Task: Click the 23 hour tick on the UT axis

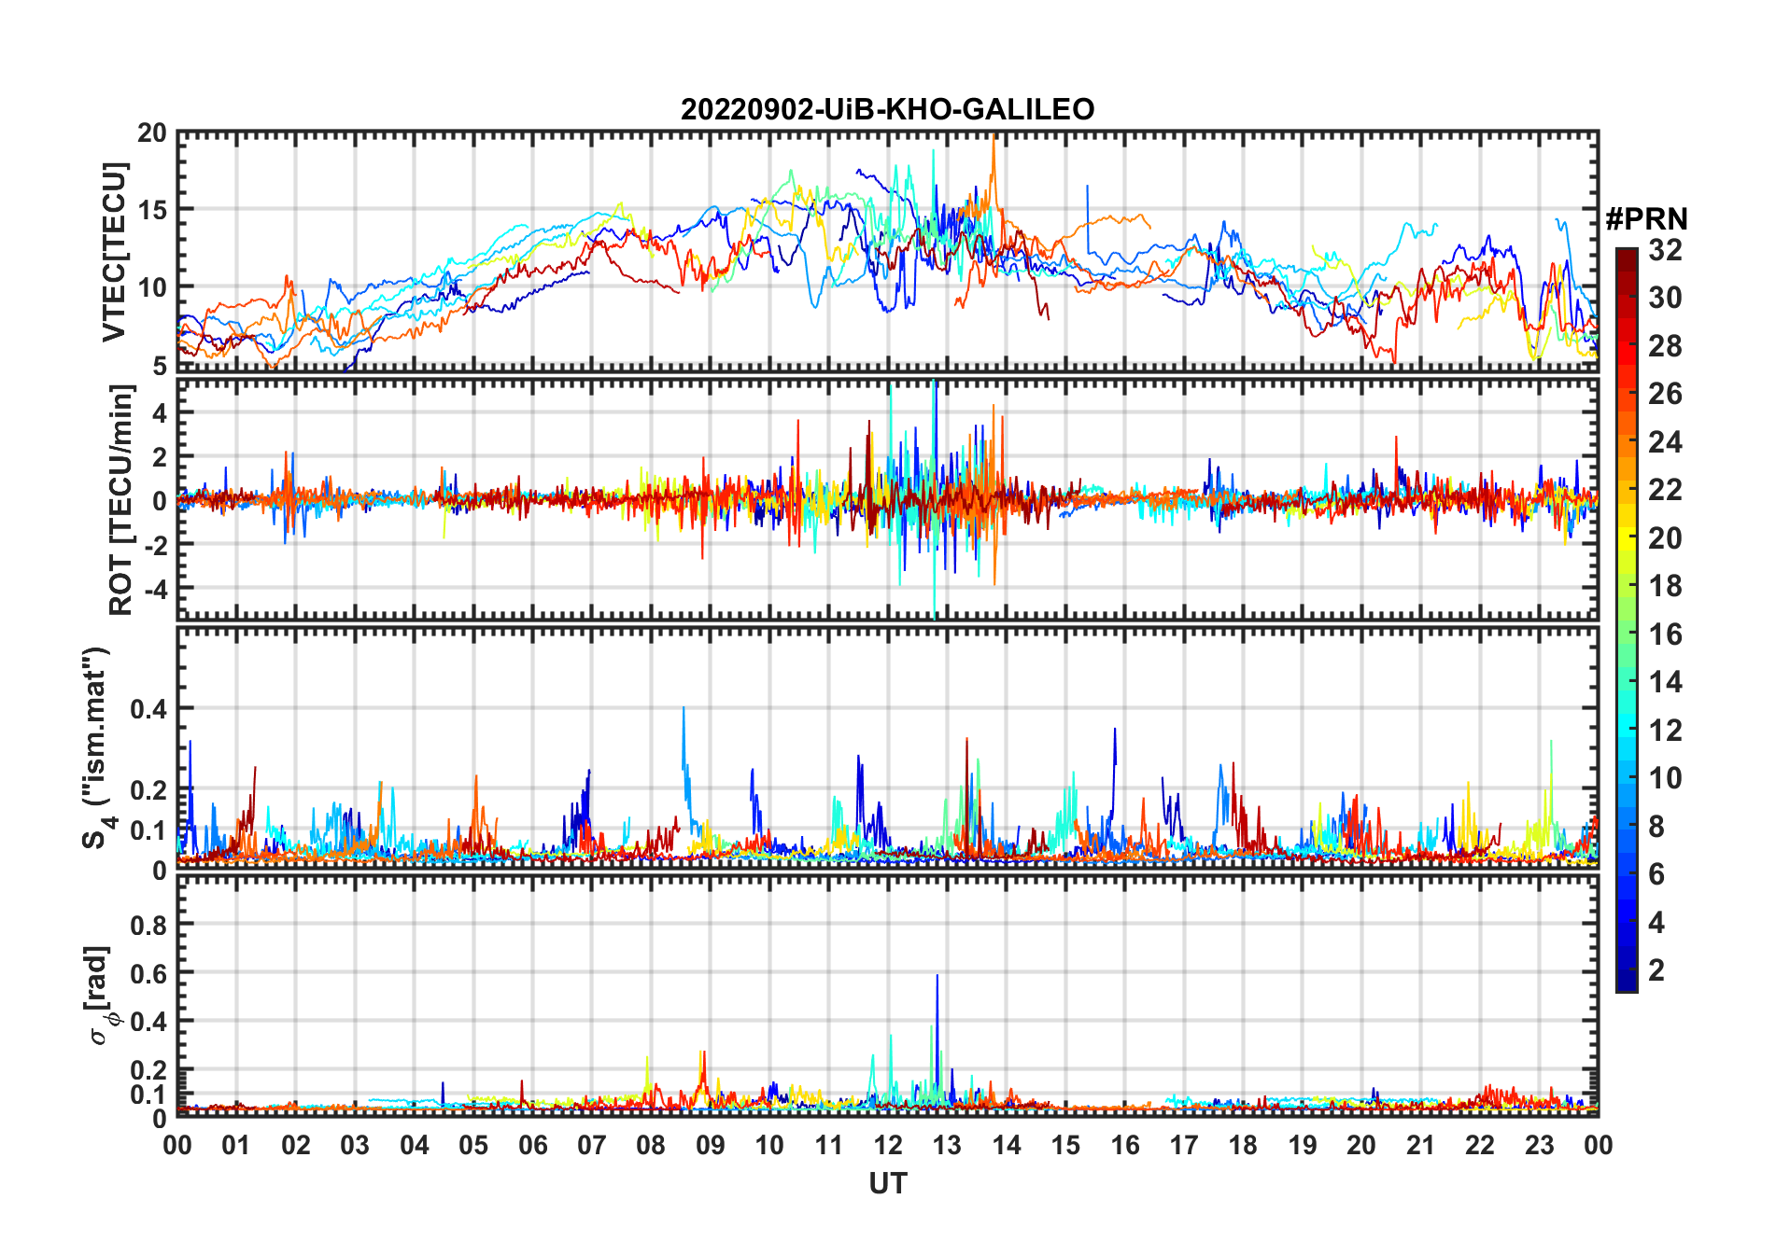Action: pyautogui.click(x=1540, y=1145)
